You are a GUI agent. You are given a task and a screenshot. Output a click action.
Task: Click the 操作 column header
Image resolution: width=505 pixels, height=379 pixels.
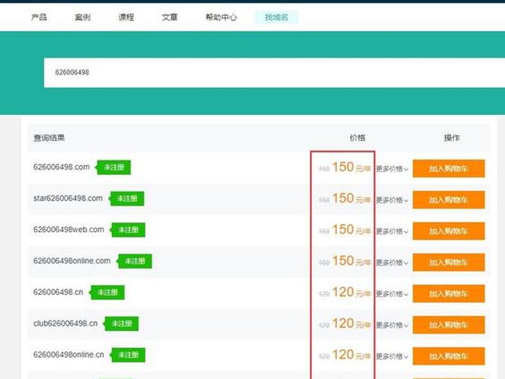point(452,138)
